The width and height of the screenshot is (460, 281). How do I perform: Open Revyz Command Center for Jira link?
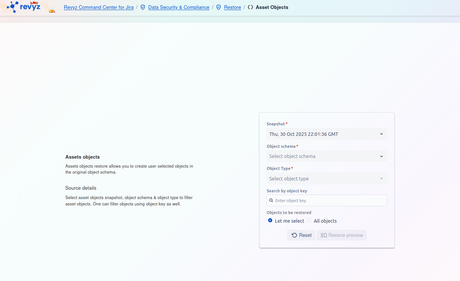(99, 7)
